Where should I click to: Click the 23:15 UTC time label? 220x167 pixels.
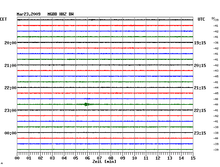point(200,133)
